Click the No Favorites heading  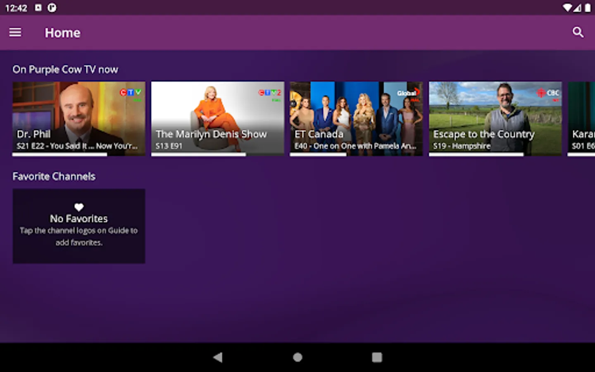79,219
